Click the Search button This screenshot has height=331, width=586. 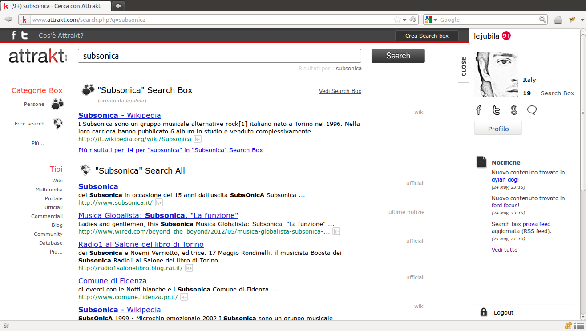pos(398,56)
